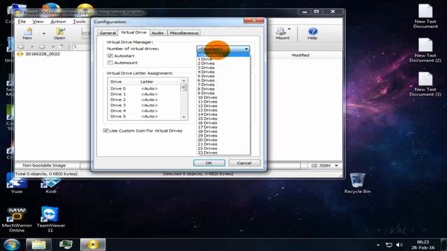Click the Help toolbar icon
447x251 pixels.
click(312, 33)
